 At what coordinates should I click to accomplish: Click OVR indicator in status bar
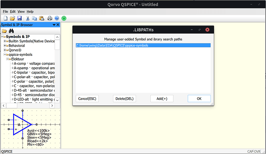pos(257,151)
